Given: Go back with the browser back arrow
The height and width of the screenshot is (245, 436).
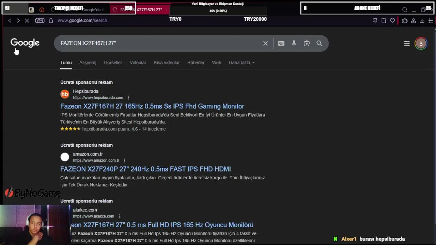Looking at the screenshot, I should (10, 20).
